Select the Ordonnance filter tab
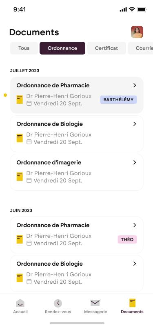 point(62,48)
